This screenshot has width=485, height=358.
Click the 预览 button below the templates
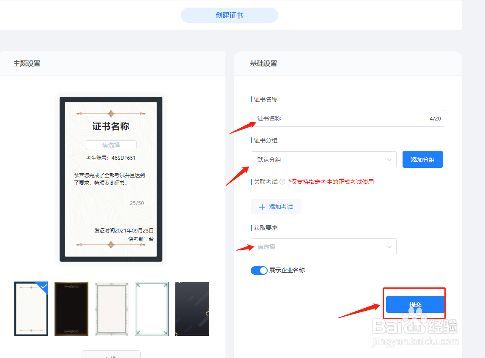(111, 355)
